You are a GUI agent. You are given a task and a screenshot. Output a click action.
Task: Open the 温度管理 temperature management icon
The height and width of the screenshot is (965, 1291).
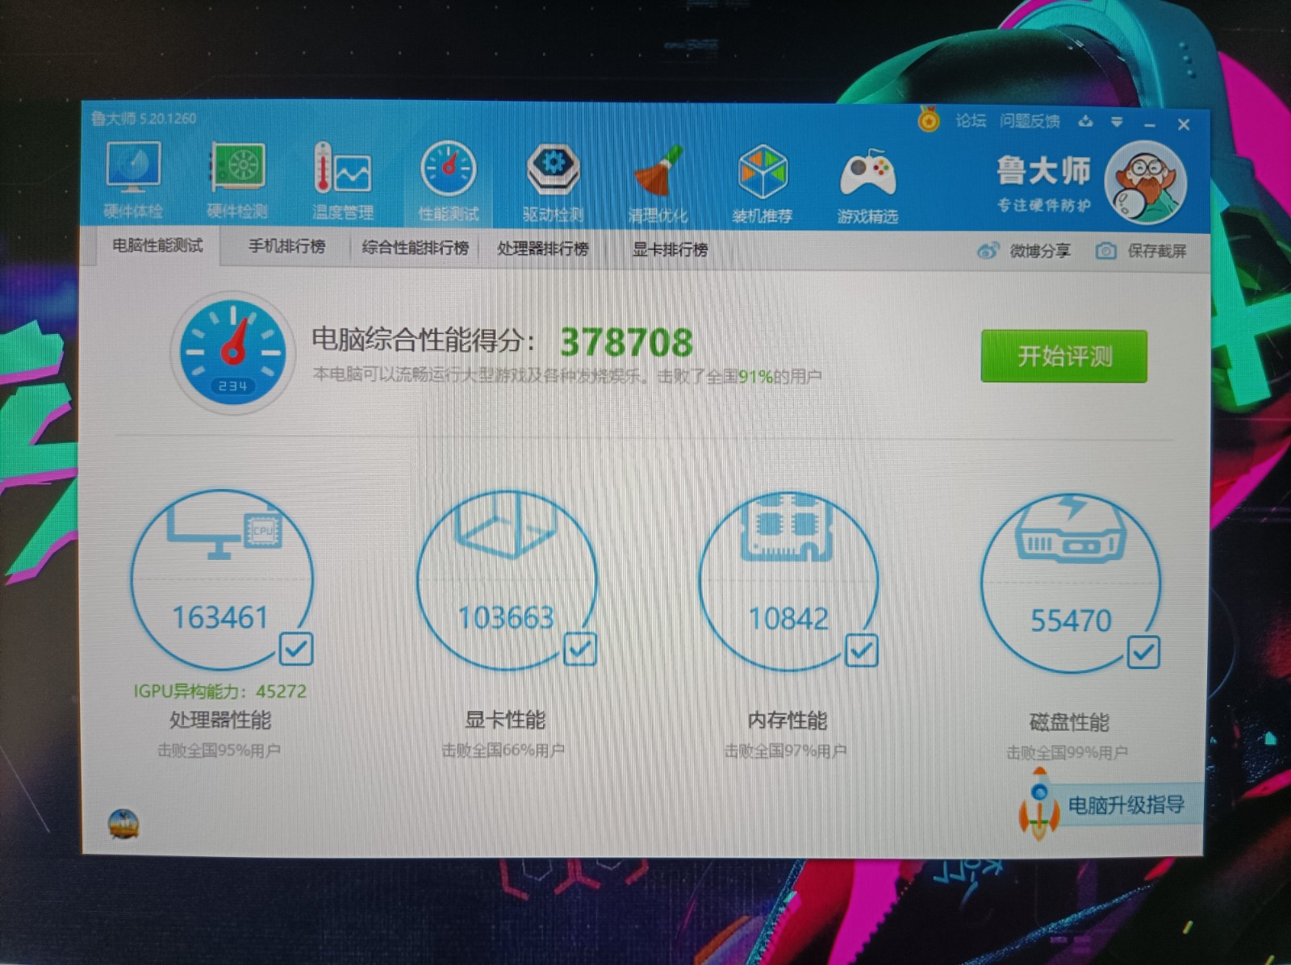pyautogui.click(x=342, y=180)
